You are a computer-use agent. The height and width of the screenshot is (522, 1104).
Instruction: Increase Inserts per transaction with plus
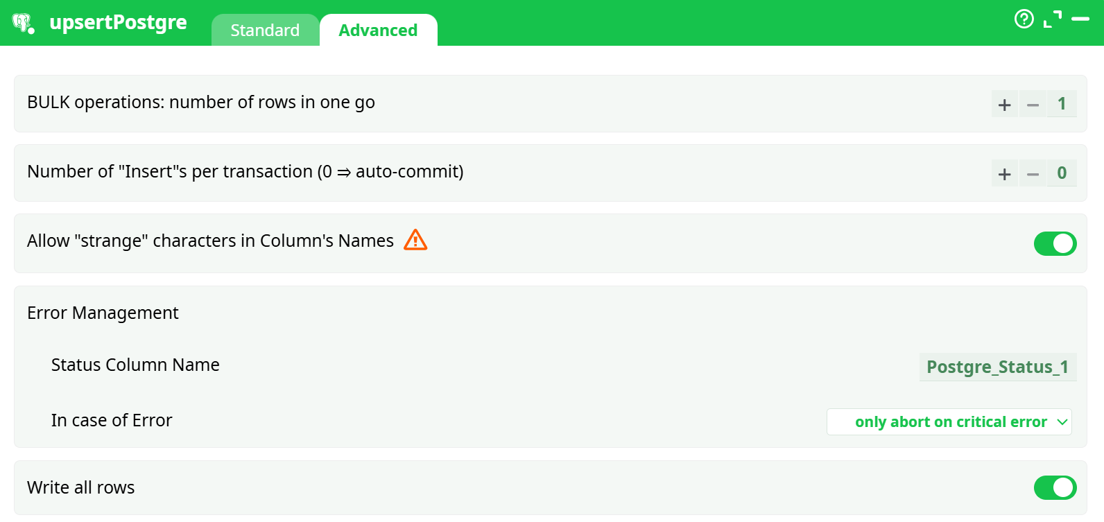(x=1004, y=174)
